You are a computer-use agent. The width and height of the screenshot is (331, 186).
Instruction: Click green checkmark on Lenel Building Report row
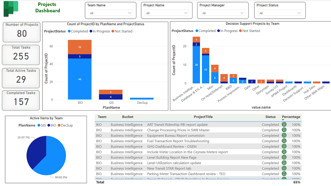pos(284,157)
